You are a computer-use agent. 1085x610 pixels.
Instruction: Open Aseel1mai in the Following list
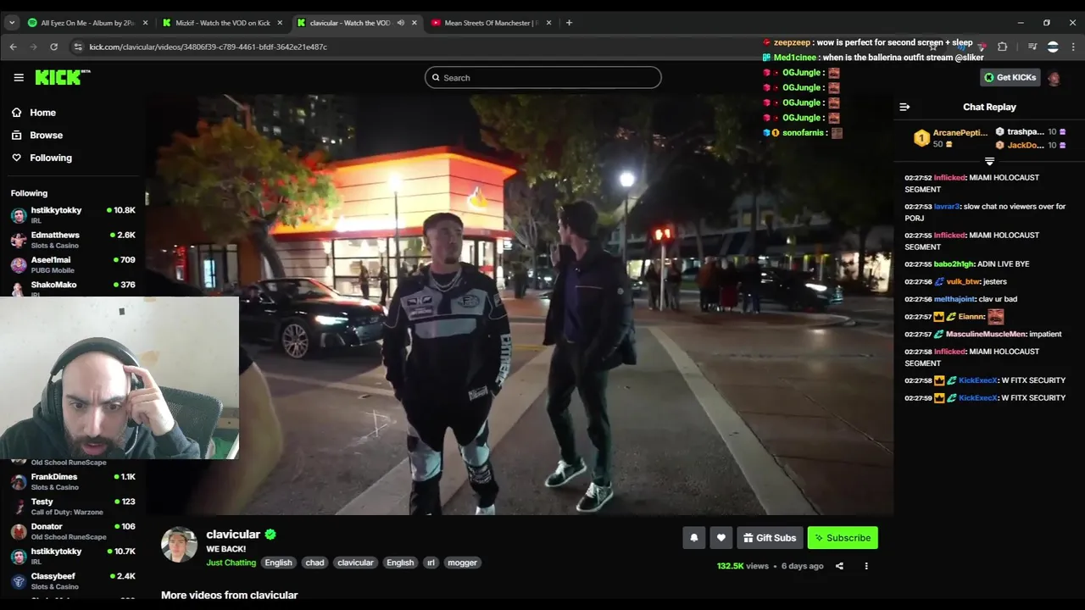click(x=72, y=264)
